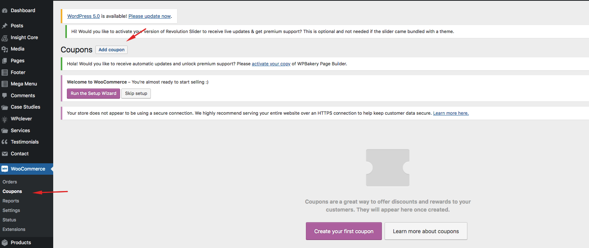
Task: Click the Posts pushpin icon
Action: pyautogui.click(x=5, y=26)
